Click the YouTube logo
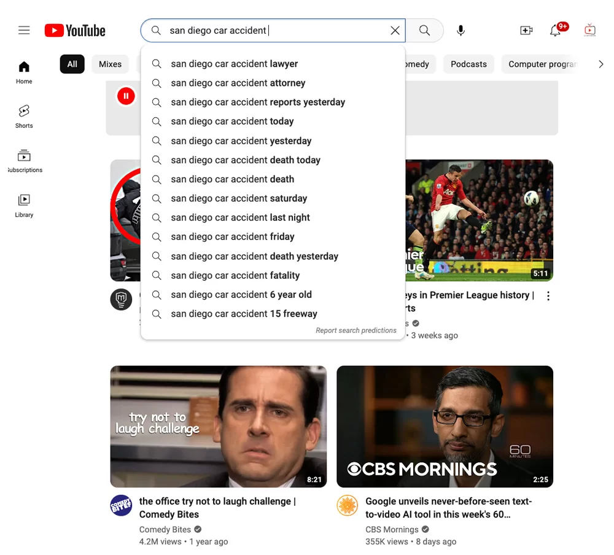Image resolution: width=614 pixels, height=555 pixels. pos(75,31)
